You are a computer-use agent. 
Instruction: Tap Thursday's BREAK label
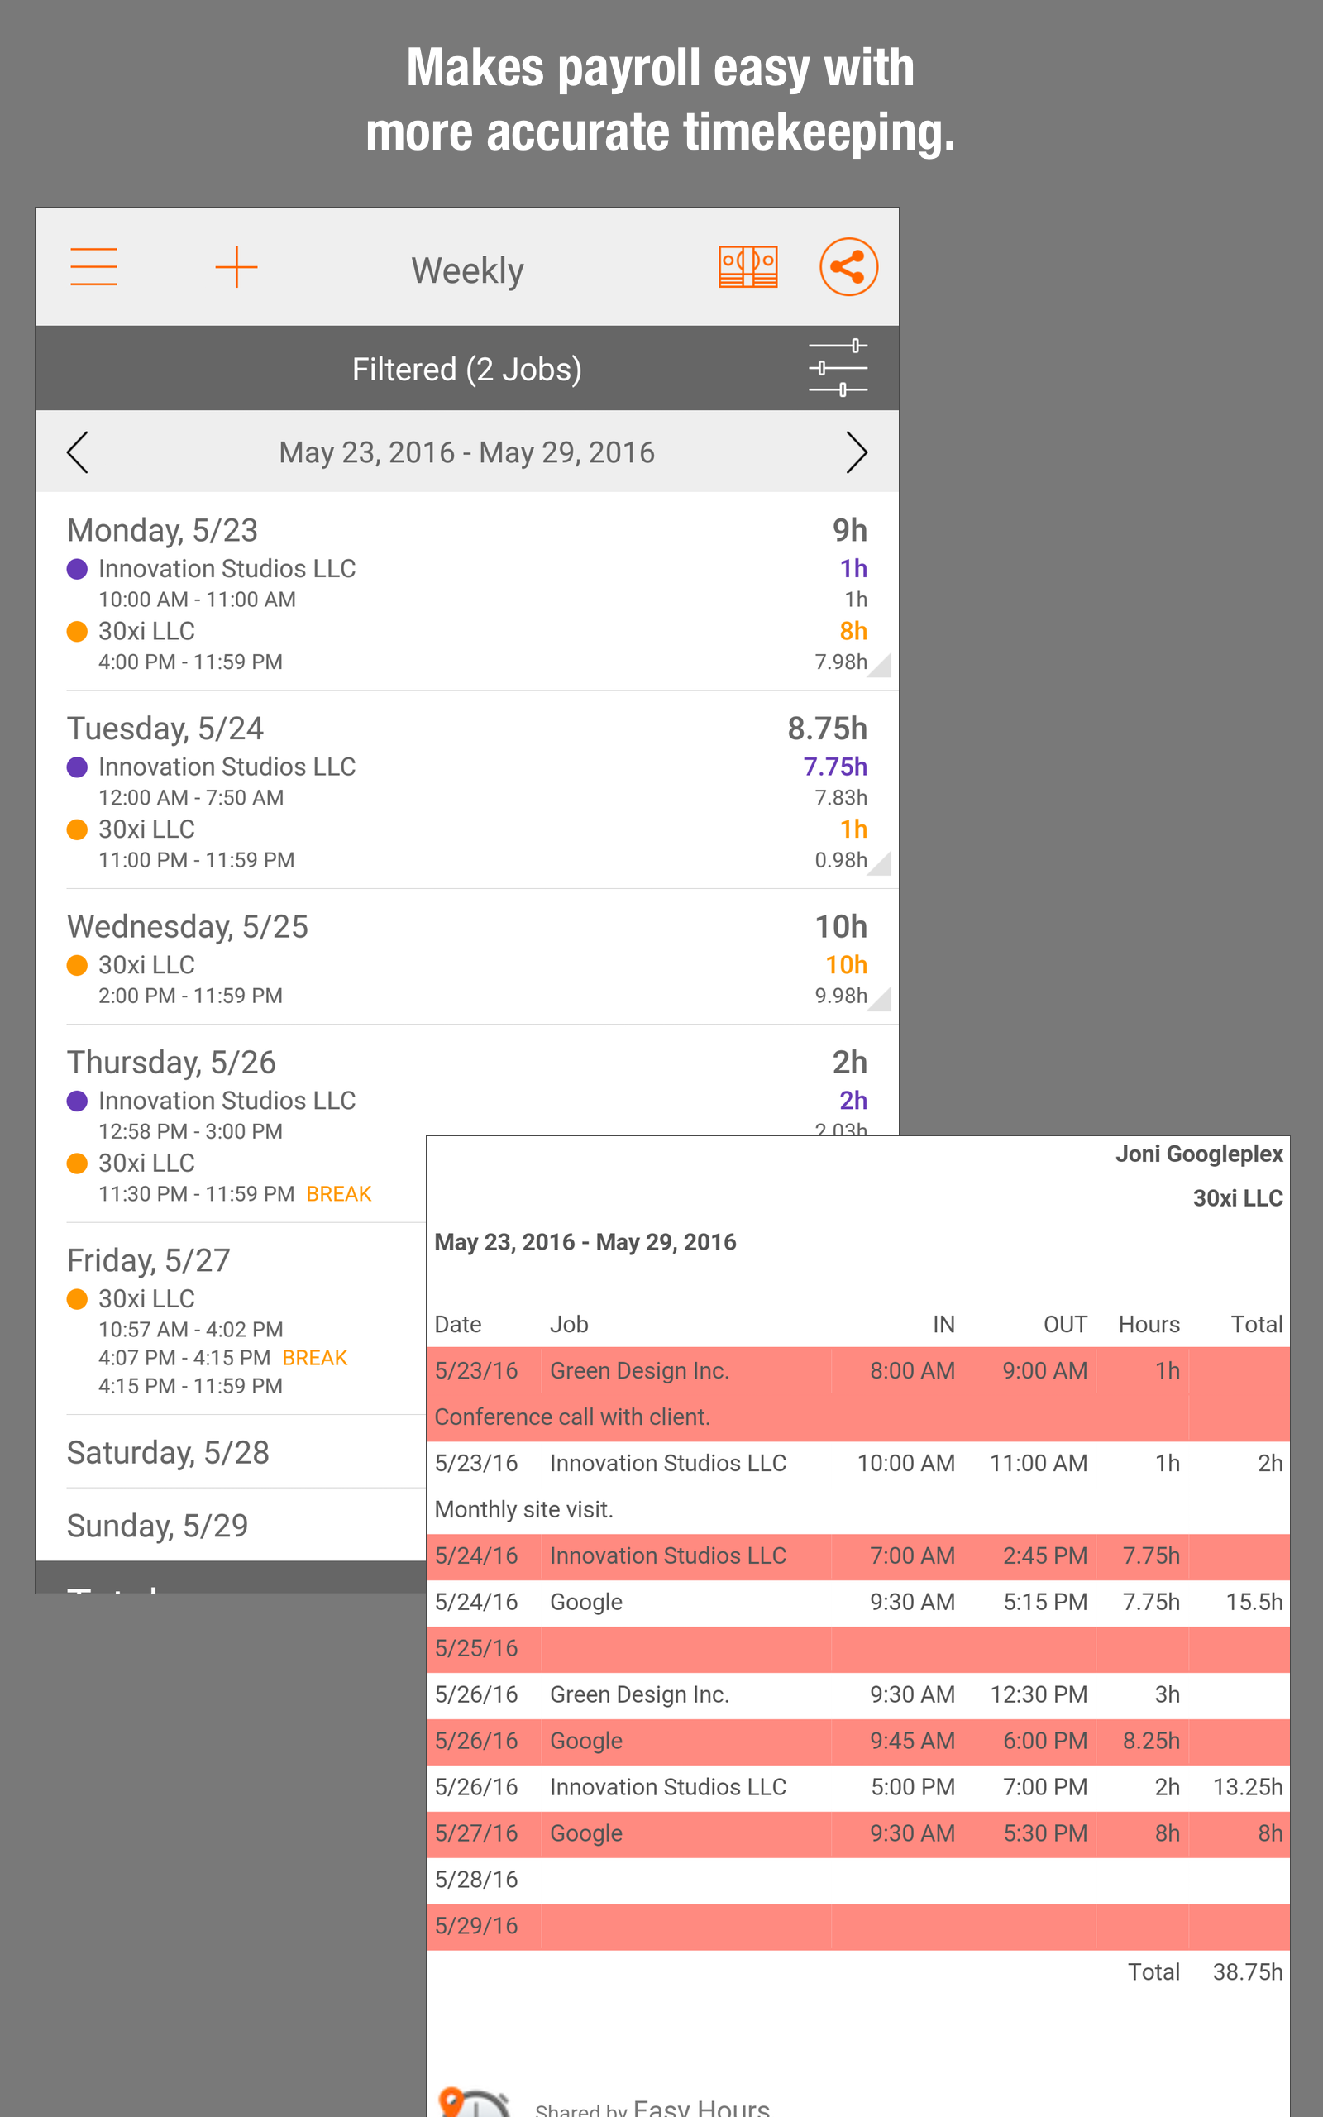point(339,1194)
